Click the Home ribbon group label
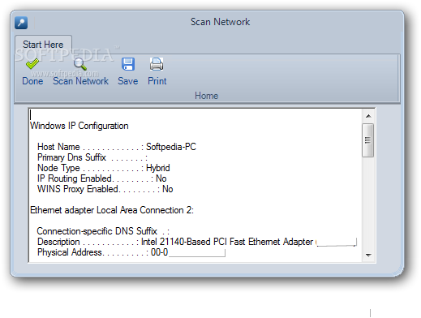The height and width of the screenshot is (318, 421). coord(207,96)
